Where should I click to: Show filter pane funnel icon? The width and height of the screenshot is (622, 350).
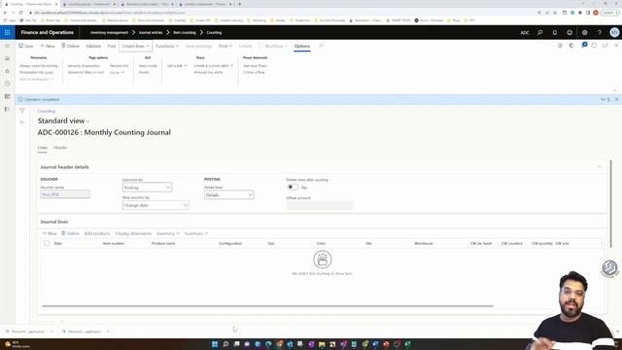tap(22, 111)
